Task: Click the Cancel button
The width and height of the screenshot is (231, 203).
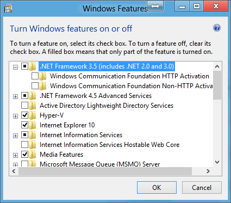Action: (202, 187)
